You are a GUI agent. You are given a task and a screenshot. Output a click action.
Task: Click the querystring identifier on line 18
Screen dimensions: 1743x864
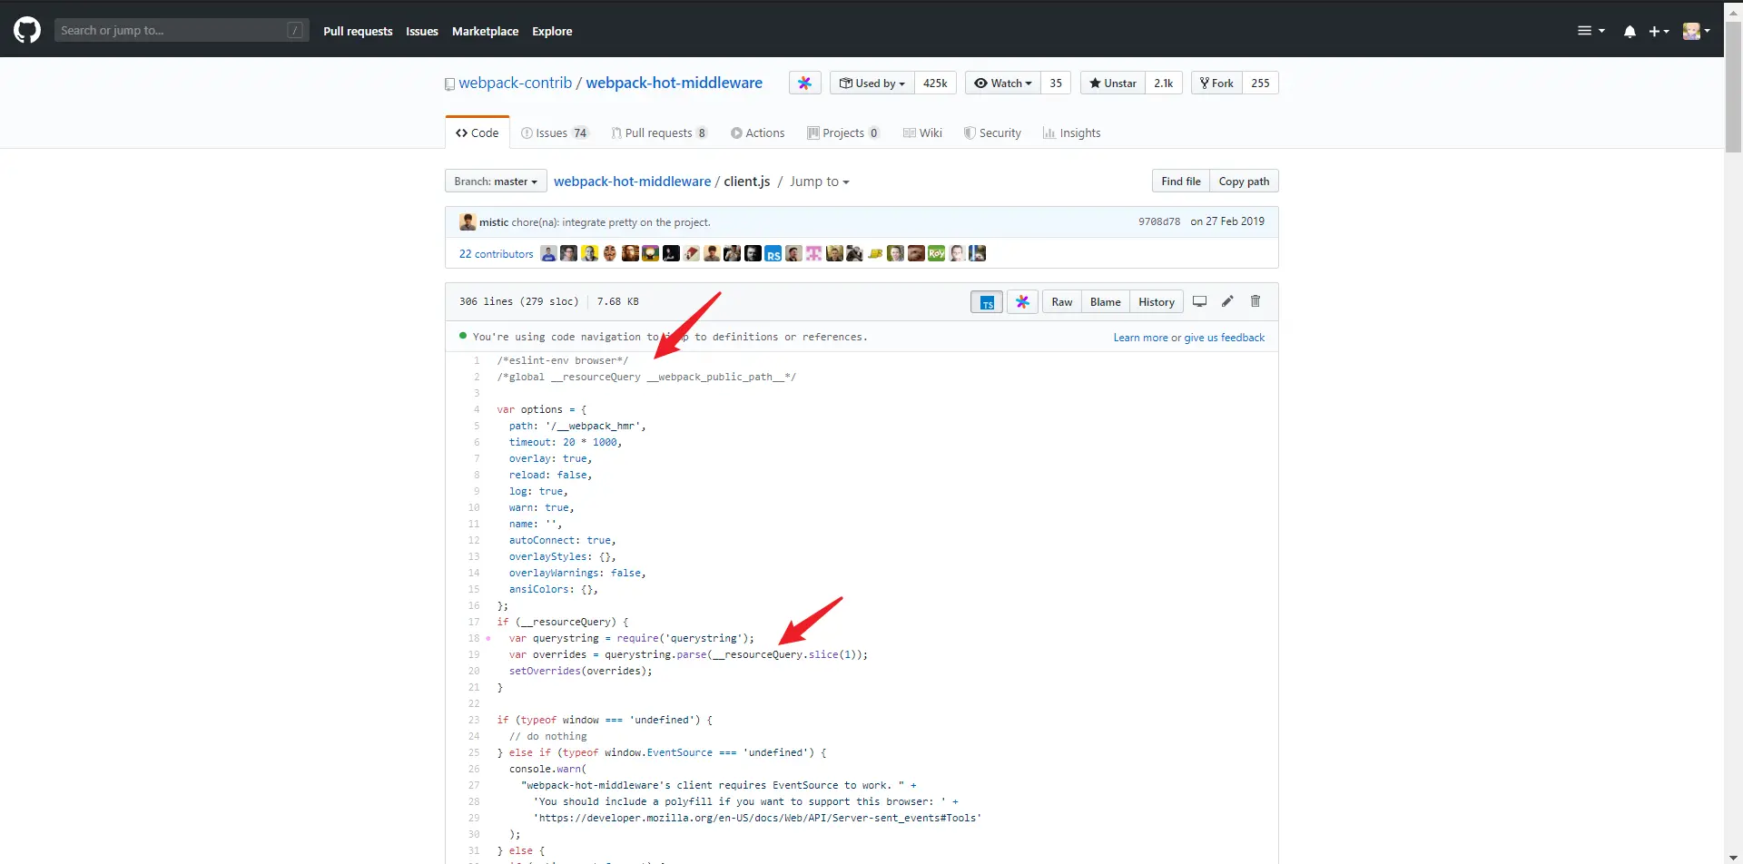click(566, 638)
